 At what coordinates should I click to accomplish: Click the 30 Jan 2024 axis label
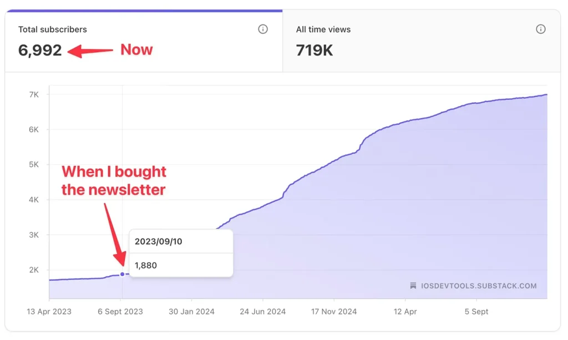(191, 311)
